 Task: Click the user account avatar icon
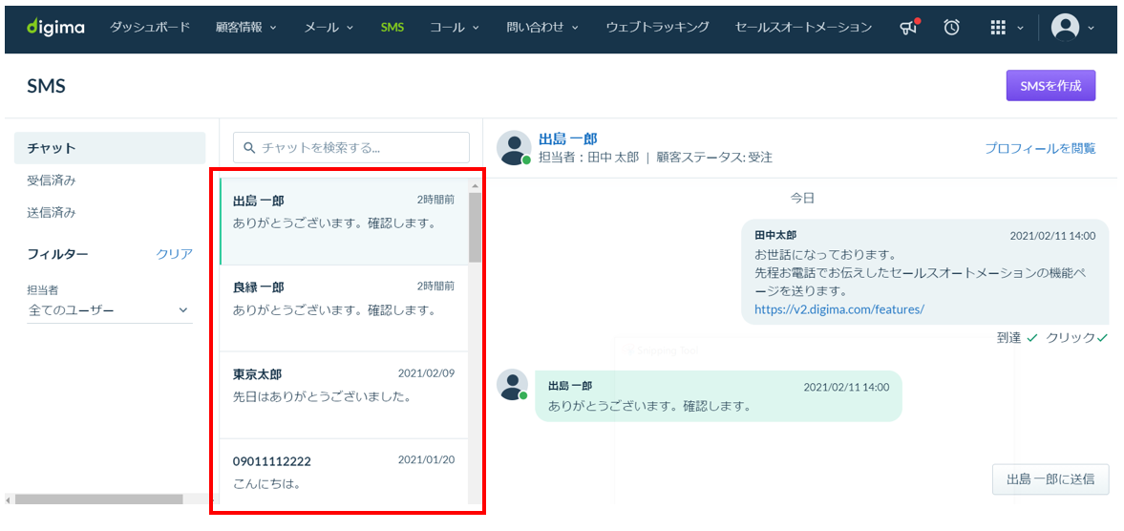coord(1065,28)
